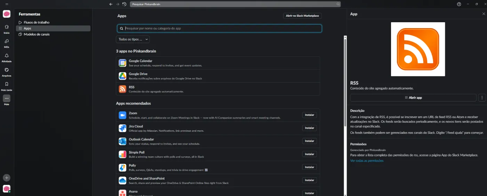Close the App details panel

click(483, 14)
